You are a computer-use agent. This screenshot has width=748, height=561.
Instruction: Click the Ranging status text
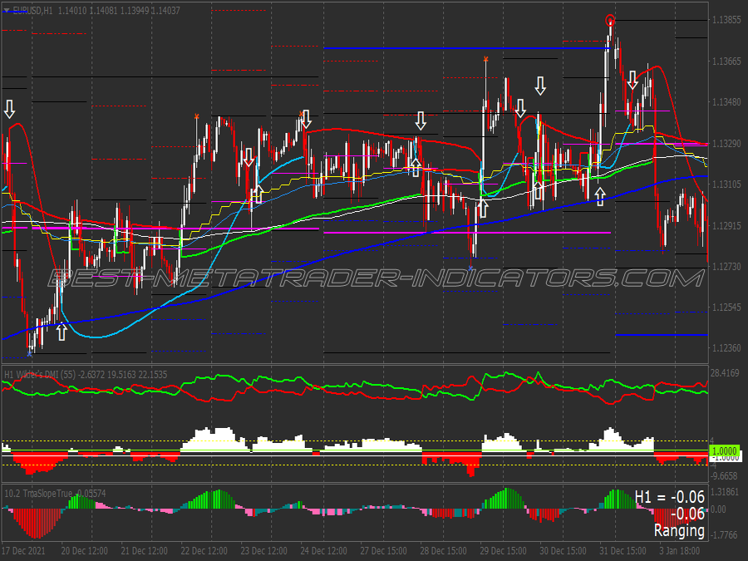click(x=679, y=530)
